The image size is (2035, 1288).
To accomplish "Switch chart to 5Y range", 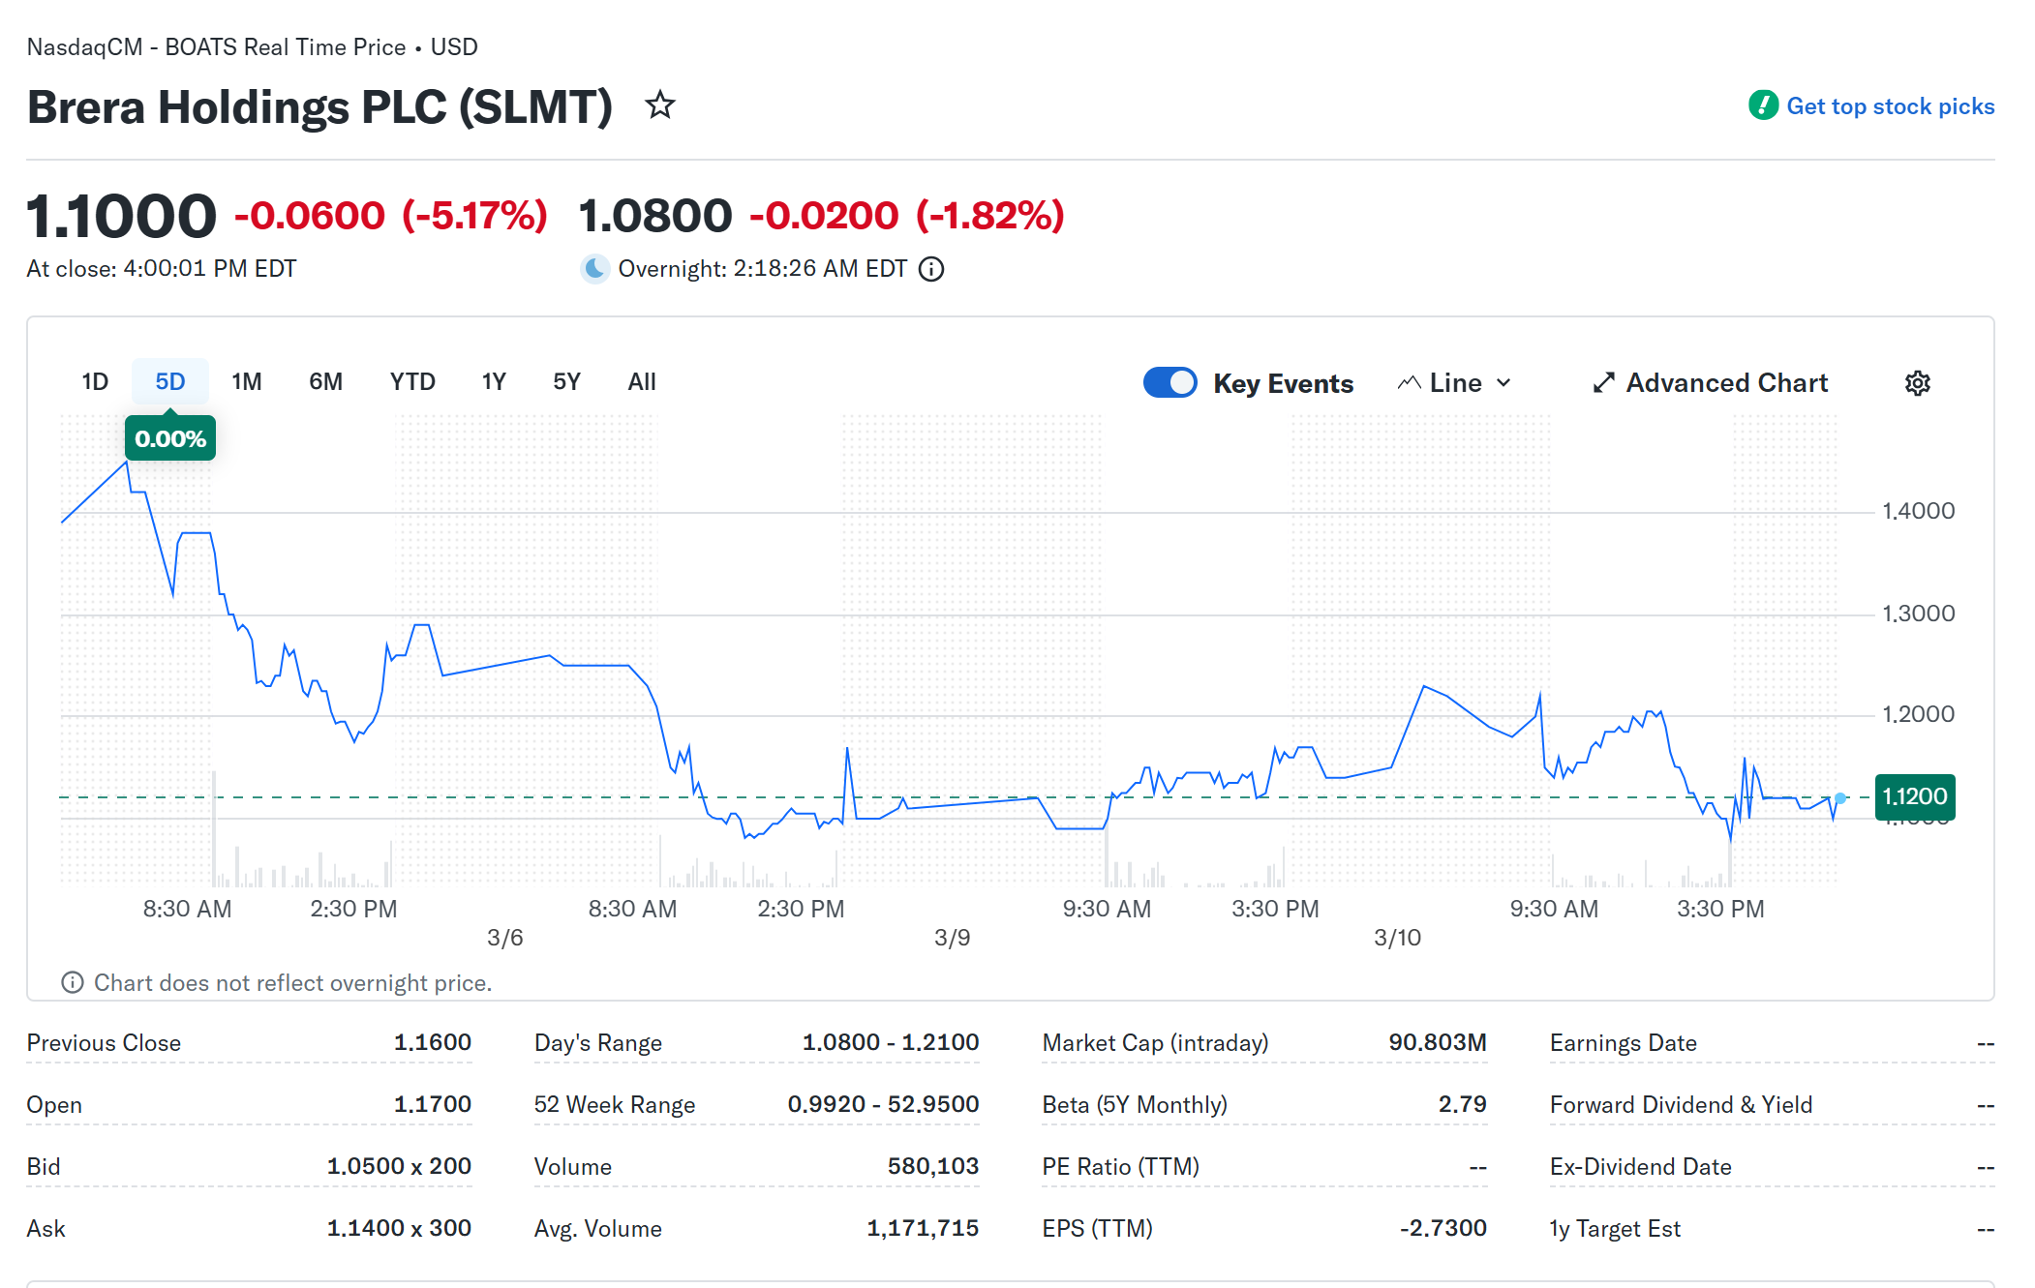I will point(566,382).
